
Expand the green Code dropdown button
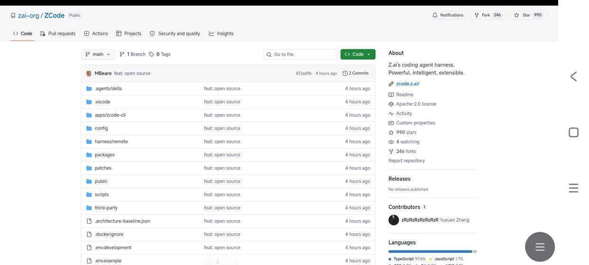(x=358, y=55)
